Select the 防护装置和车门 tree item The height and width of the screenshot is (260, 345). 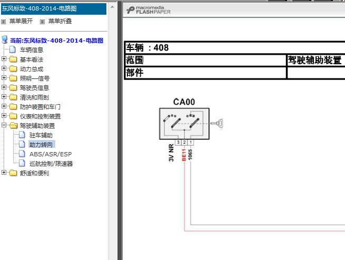pyautogui.click(x=40, y=107)
